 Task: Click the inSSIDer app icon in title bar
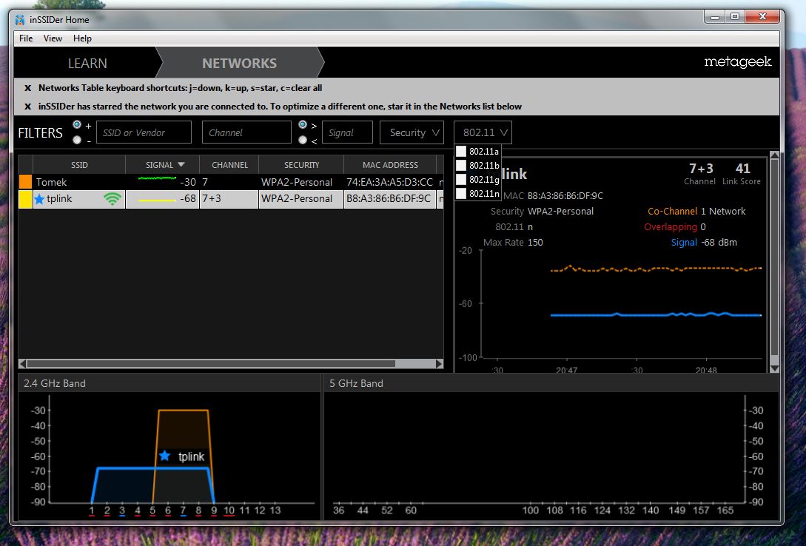[x=19, y=20]
